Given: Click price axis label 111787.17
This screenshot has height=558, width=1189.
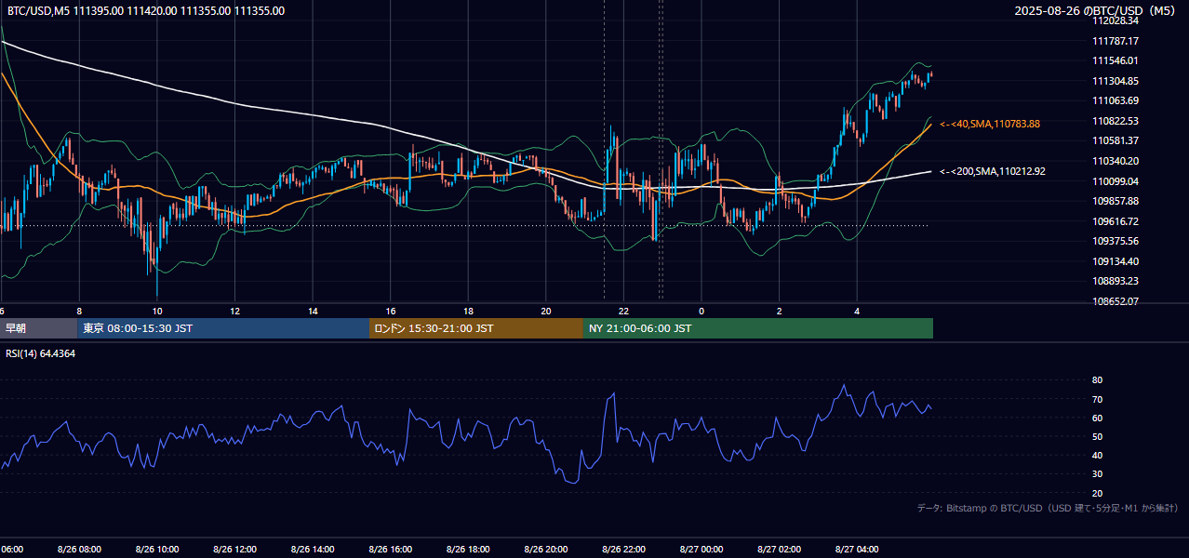Looking at the screenshot, I should click(x=1116, y=41).
